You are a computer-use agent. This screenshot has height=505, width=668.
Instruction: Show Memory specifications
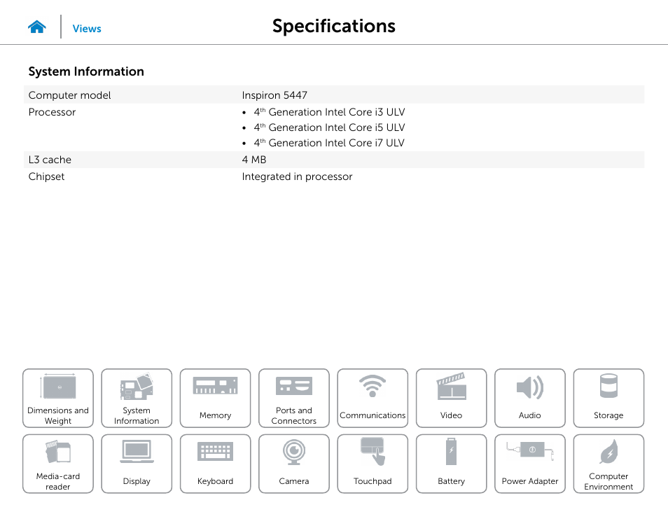[215, 398]
